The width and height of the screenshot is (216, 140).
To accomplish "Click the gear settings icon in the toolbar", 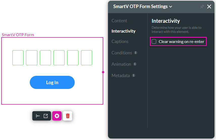I will pos(57,116).
